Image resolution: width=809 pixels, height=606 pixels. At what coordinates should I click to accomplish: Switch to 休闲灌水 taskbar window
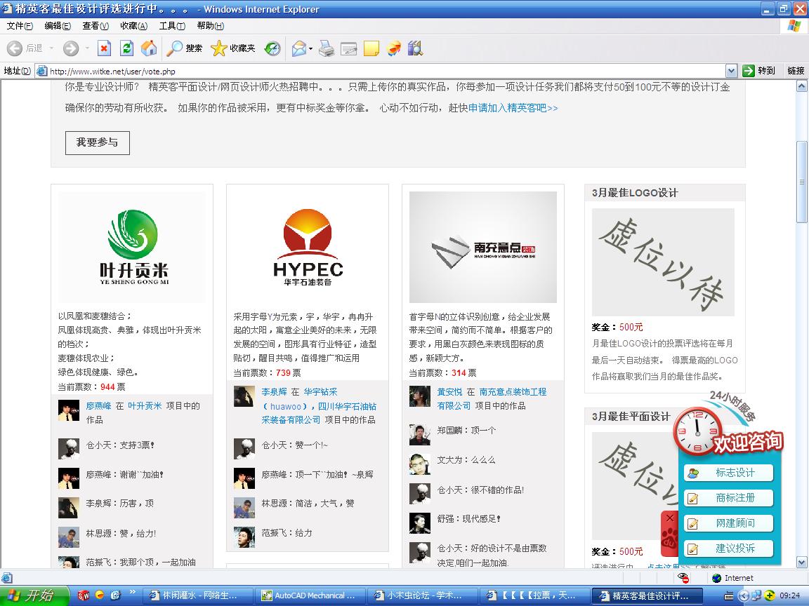tap(198, 595)
